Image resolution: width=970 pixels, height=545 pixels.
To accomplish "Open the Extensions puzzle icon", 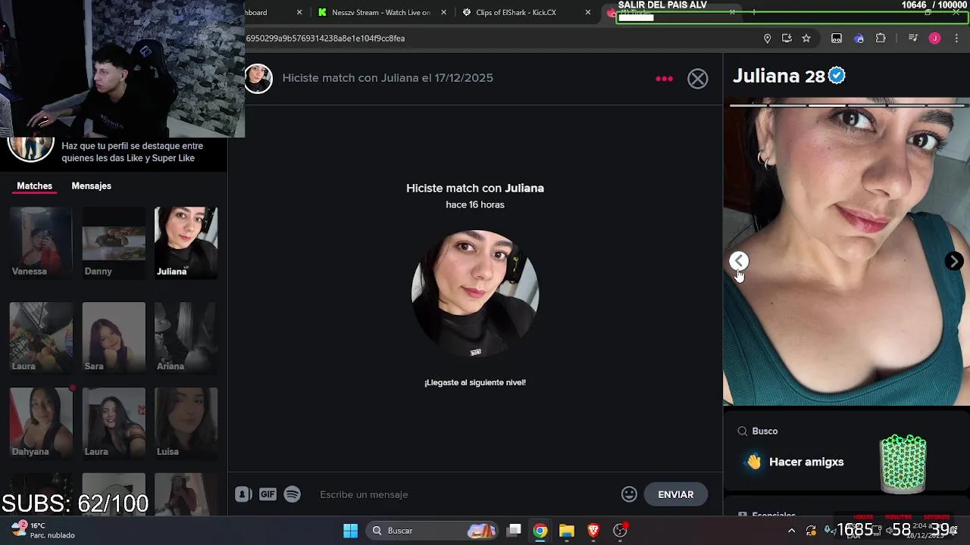I will click(881, 39).
